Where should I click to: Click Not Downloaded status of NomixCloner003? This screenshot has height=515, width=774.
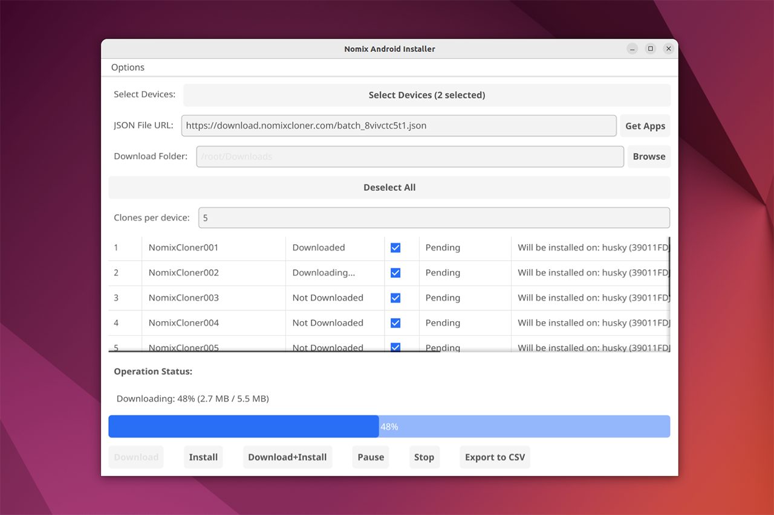[x=335, y=298]
